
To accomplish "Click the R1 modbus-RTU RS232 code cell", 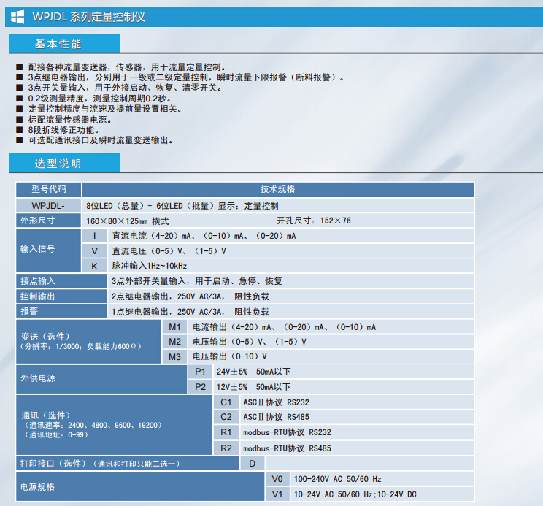I will 226,432.
